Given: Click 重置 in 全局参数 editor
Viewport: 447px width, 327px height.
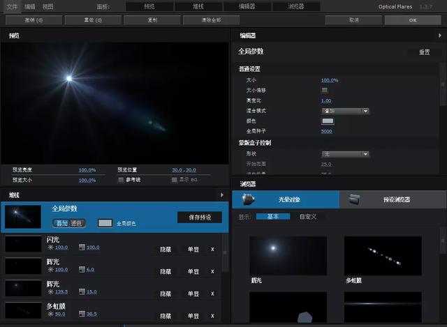Looking at the screenshot, I should click(x=425, y=52).
